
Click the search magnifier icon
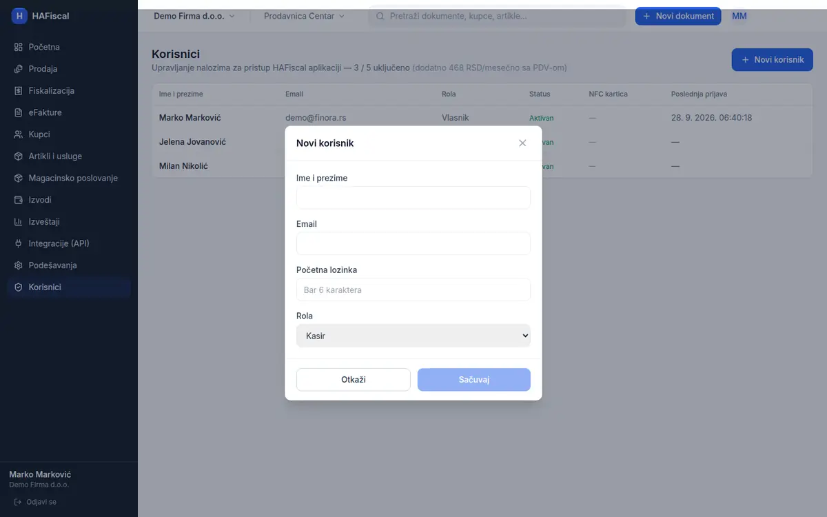380,16
